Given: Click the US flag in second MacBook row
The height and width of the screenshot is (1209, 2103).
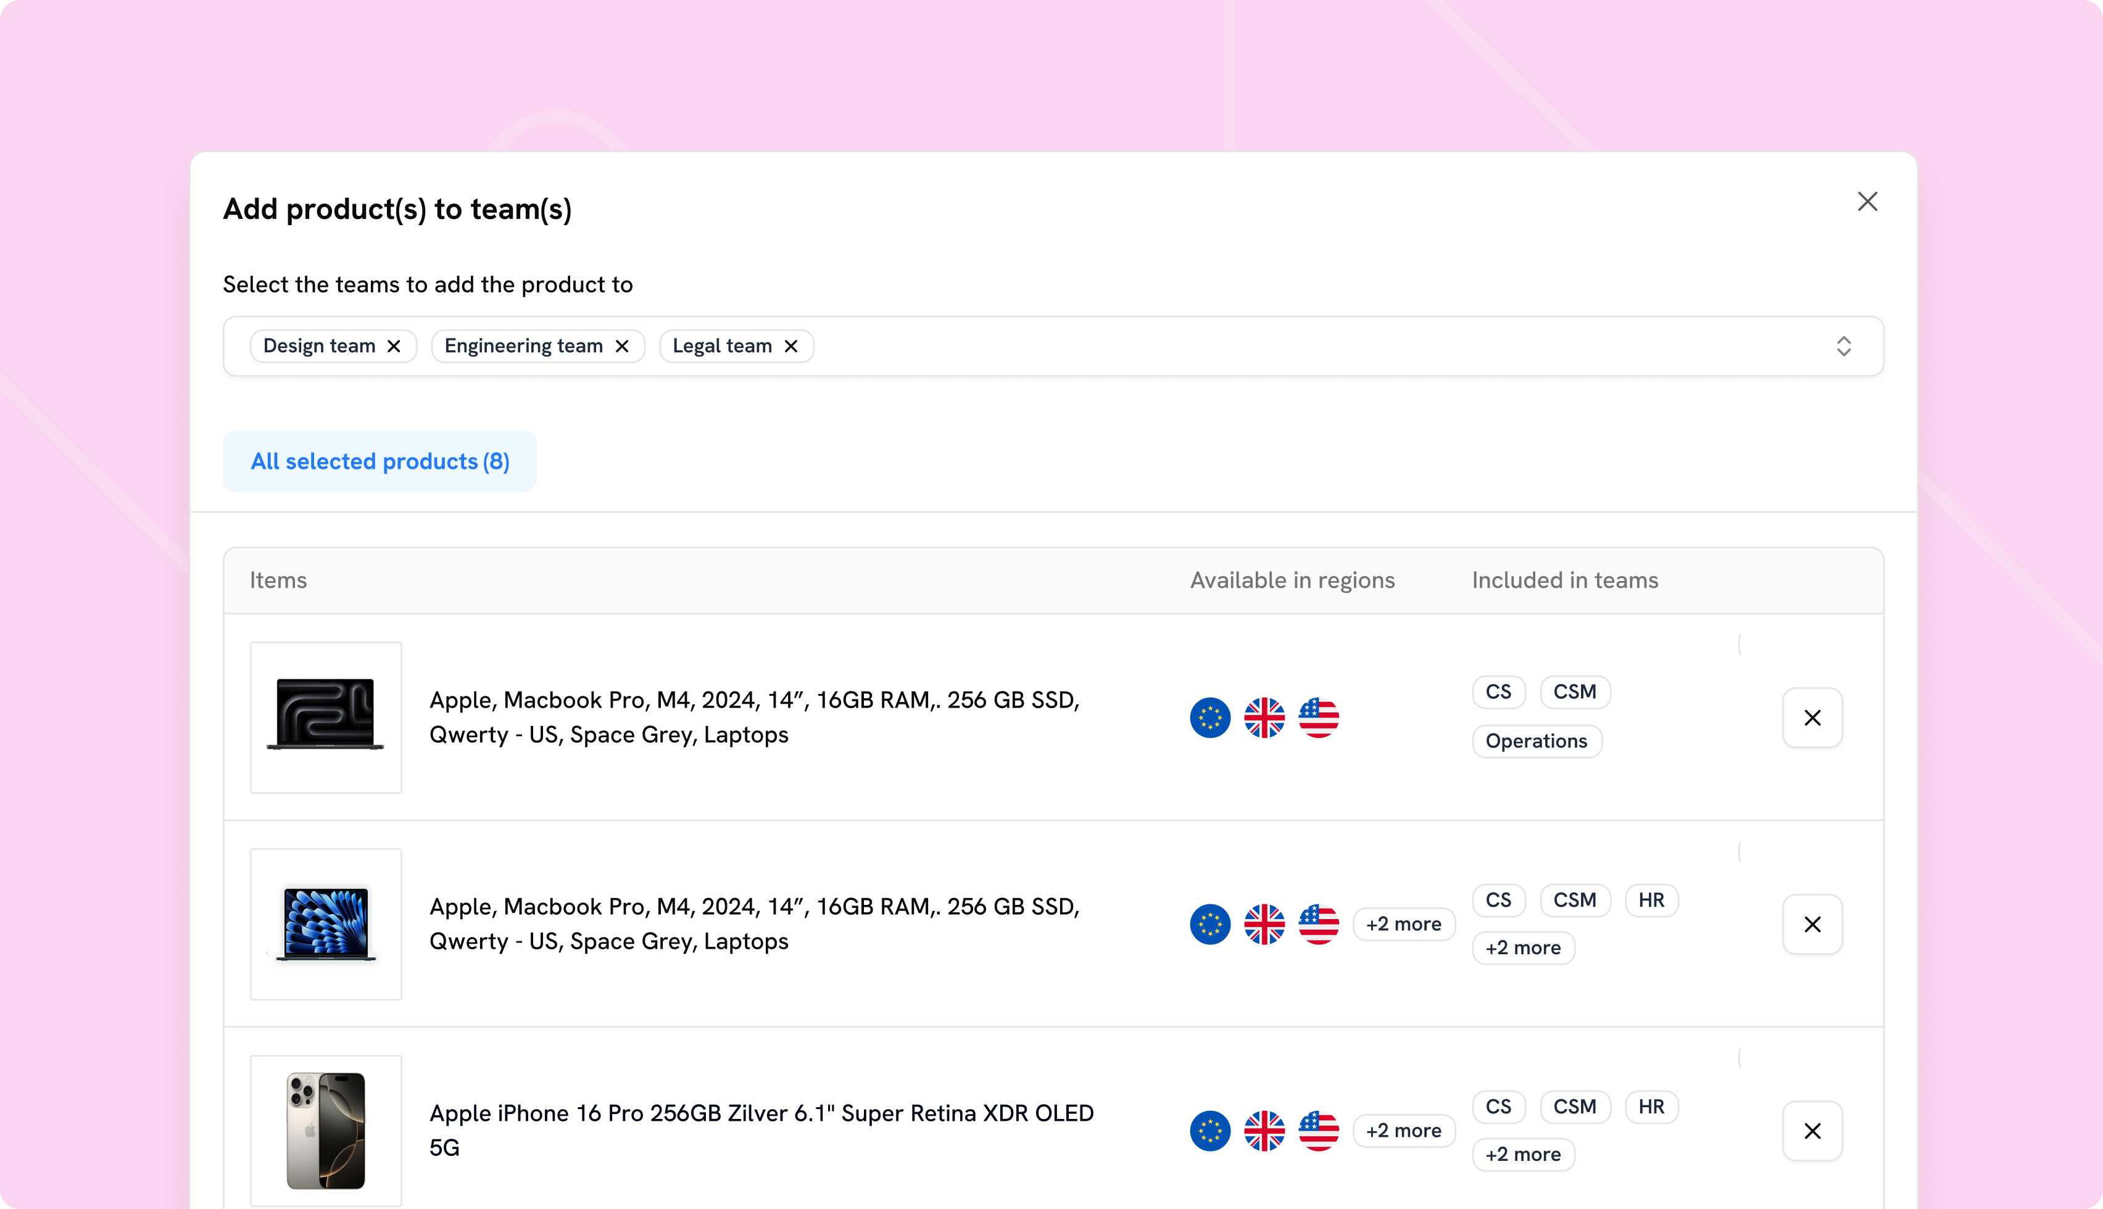Looking at the screenshot, I should click(1318, 924).
